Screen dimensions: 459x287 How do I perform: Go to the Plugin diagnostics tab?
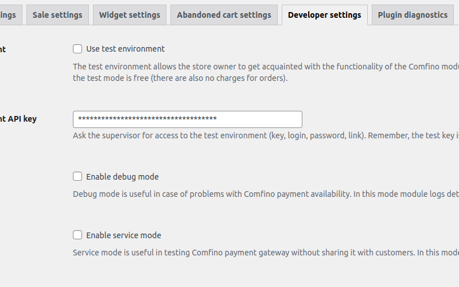point(413,15)
